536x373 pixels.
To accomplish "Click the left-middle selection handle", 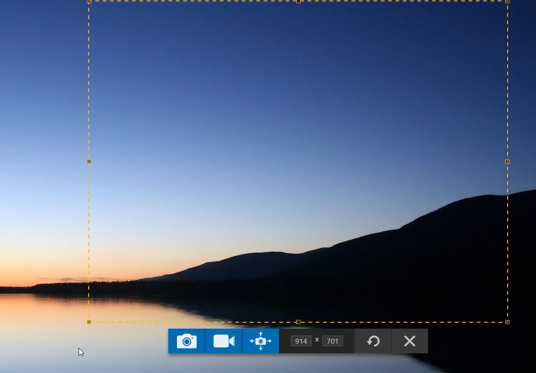I will pyautogui.click(x=89, y=161).
